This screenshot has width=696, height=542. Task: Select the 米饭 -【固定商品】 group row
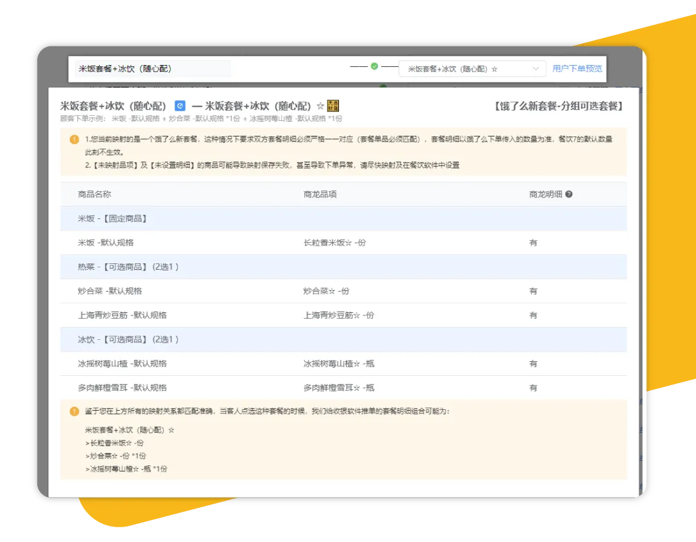[x=343, y=219]
